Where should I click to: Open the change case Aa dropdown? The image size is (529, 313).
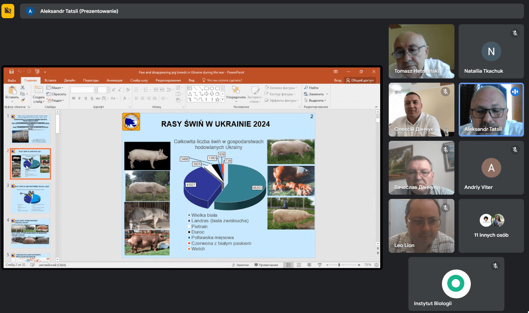(x=115, y=98)
